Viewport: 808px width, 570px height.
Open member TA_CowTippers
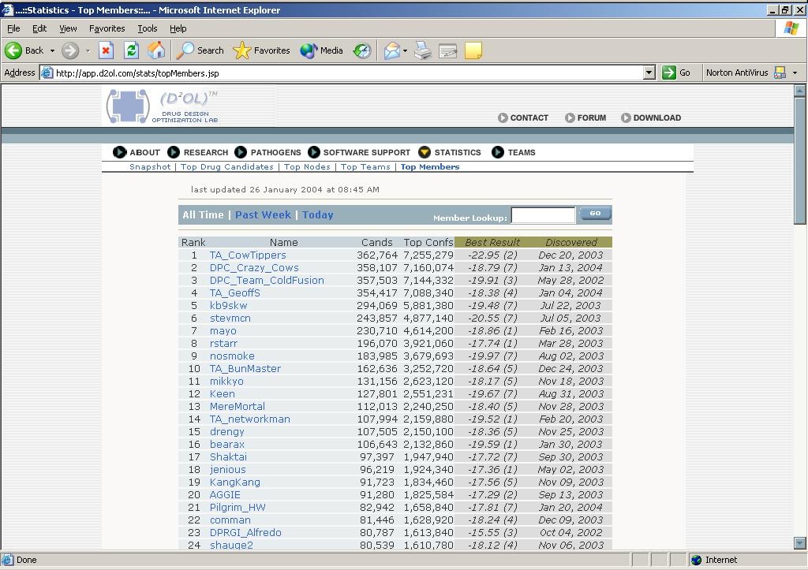pyautogui.click(x=248, y=255)
